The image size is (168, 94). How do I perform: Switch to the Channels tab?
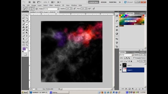point(130,52)
